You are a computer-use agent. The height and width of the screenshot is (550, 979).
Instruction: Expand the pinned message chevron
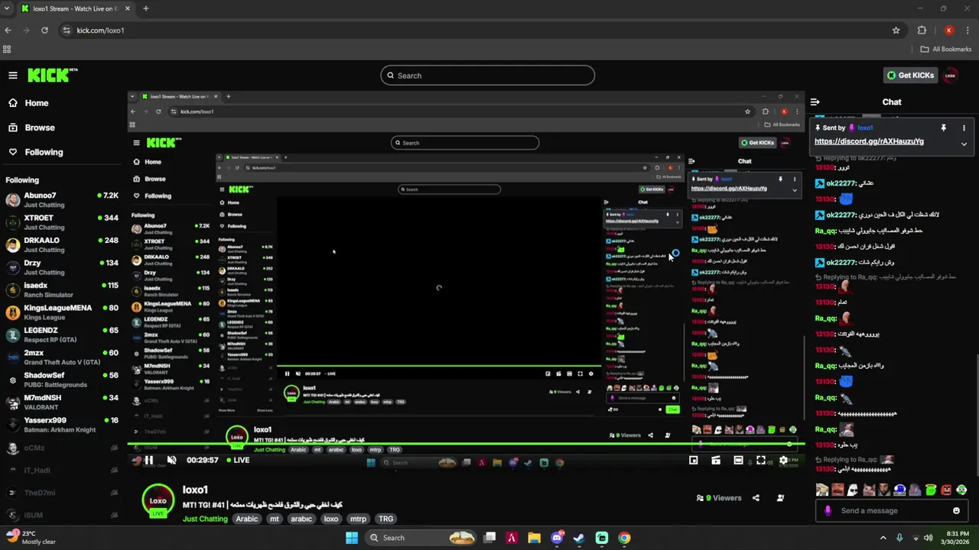(964, 144)
